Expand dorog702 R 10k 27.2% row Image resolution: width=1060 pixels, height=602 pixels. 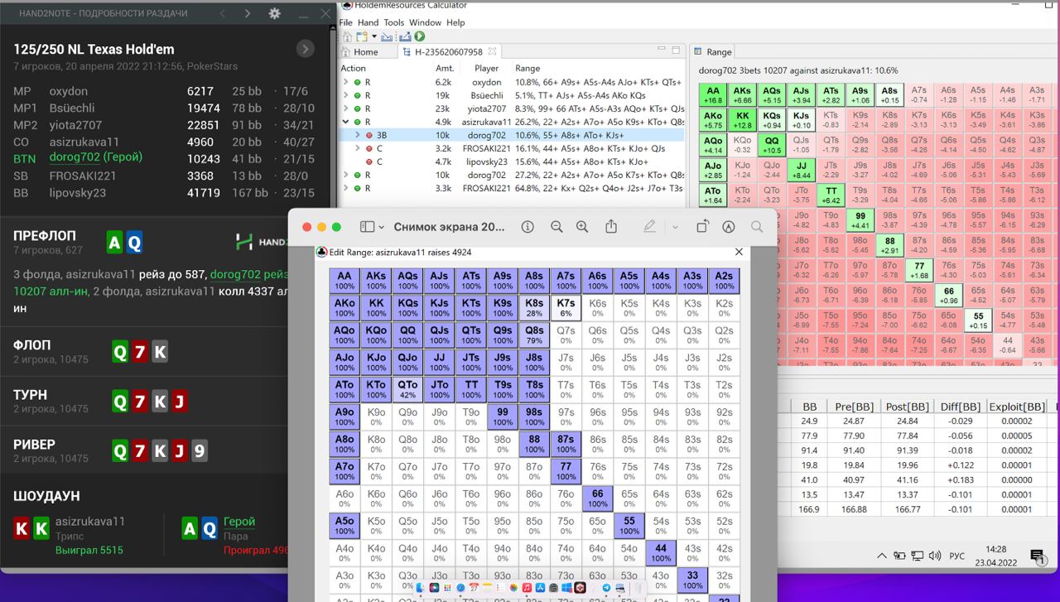click(x=346, y=175)
